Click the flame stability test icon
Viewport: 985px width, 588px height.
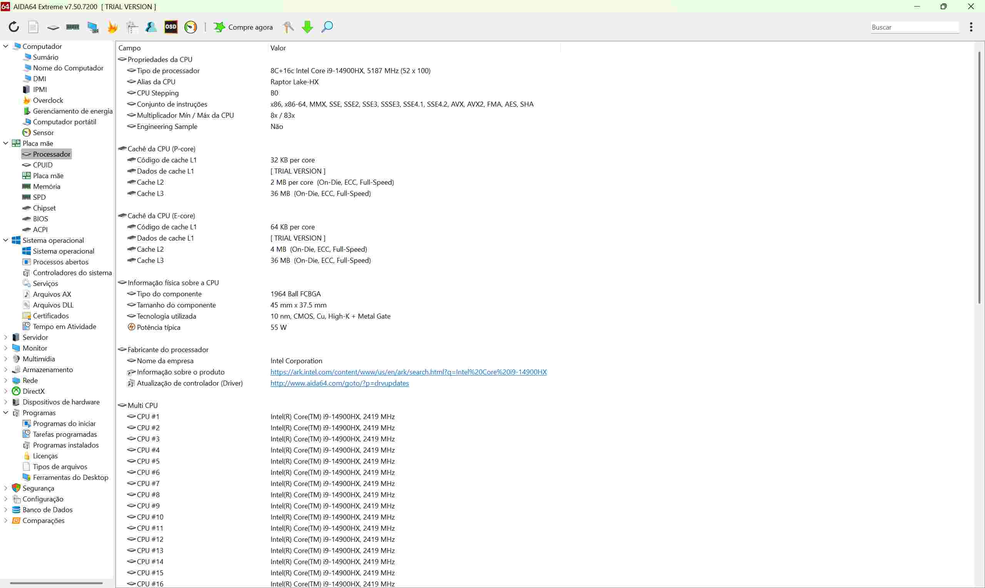click(113, 27)
